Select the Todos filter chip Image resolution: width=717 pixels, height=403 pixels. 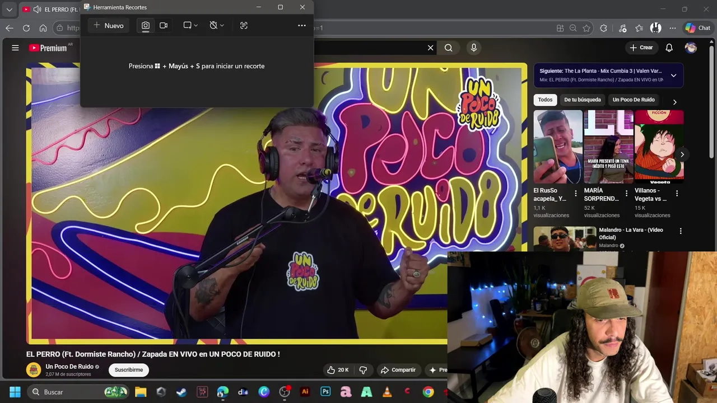545,100
